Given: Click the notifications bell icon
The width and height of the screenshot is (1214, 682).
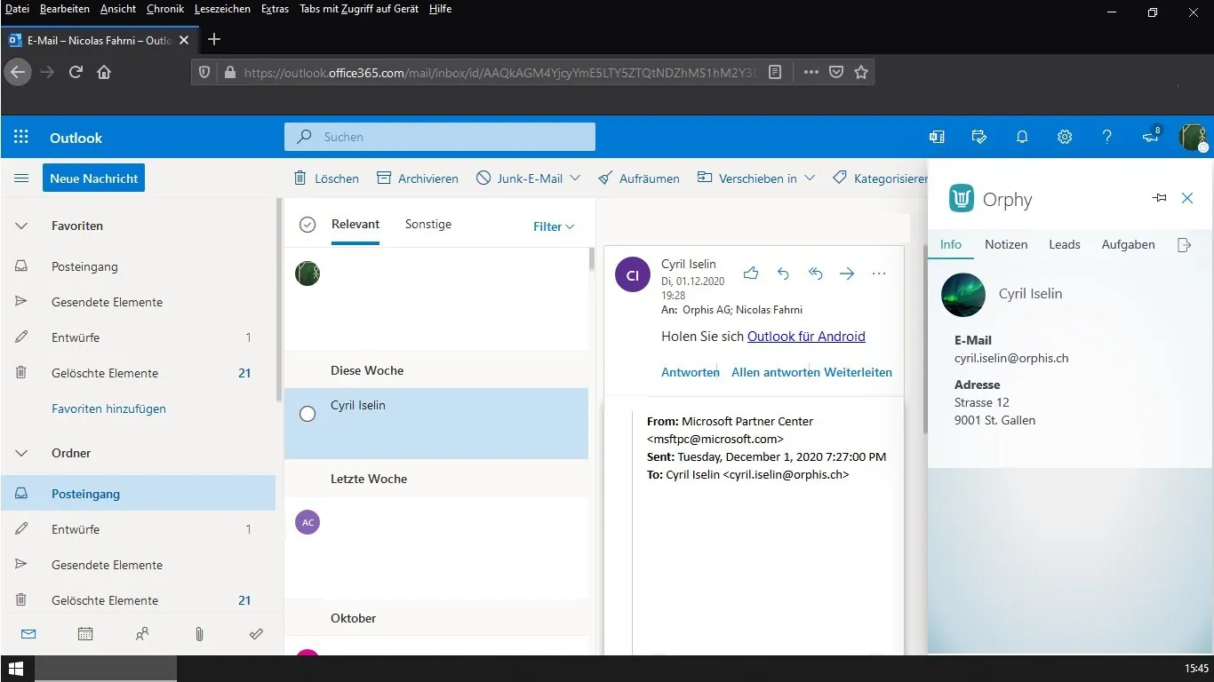Looking at the screenshot, I should [x=1022, y=137].
